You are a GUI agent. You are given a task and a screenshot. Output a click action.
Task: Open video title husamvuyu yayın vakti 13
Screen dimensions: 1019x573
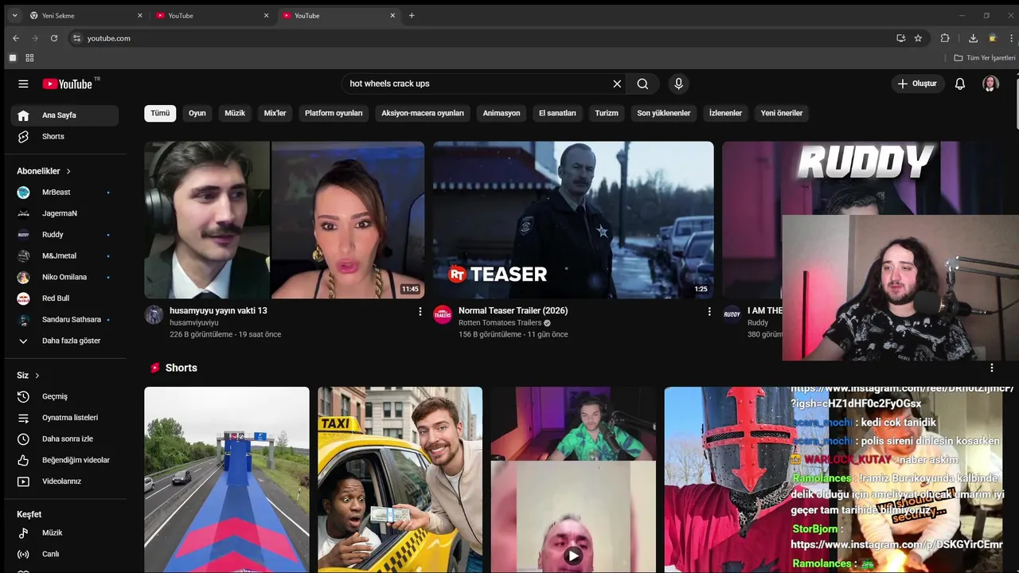218,310
